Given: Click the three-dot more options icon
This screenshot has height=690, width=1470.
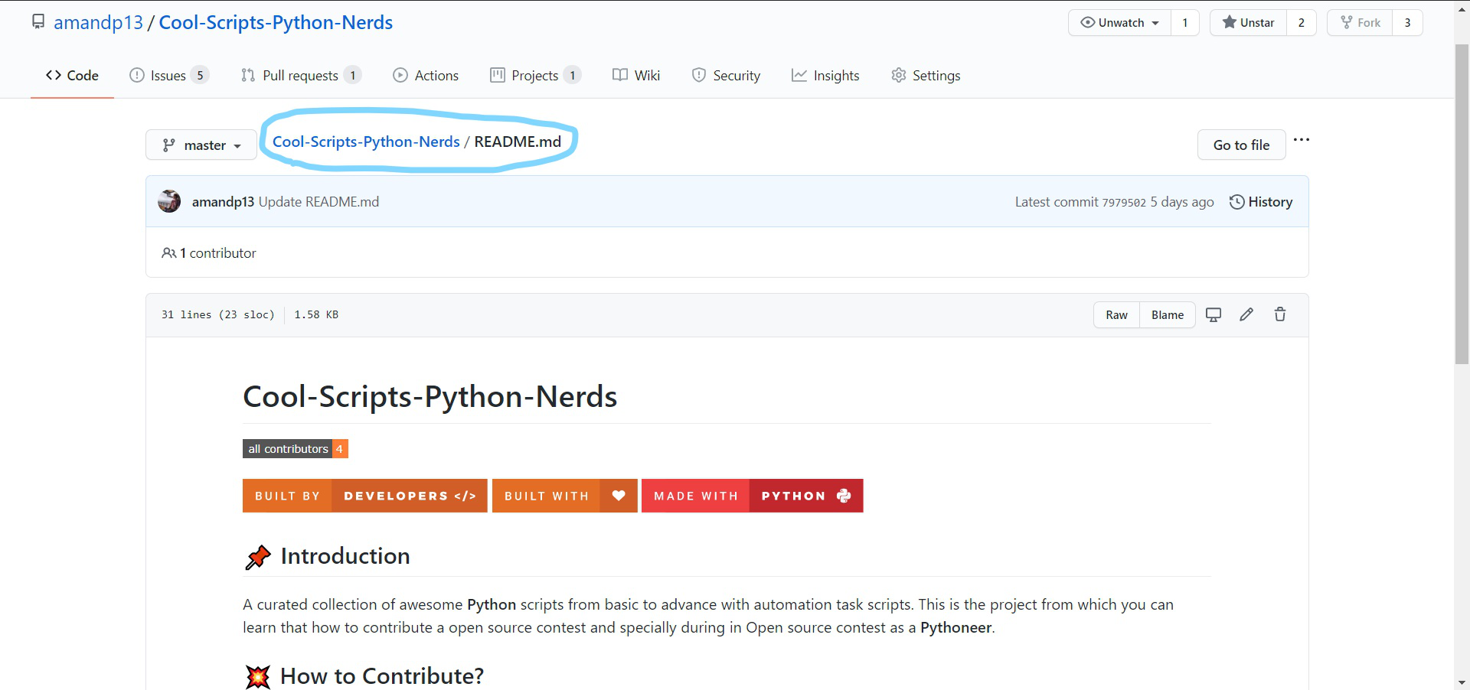Looking at the screenshot, I should tap(1301, 140).
